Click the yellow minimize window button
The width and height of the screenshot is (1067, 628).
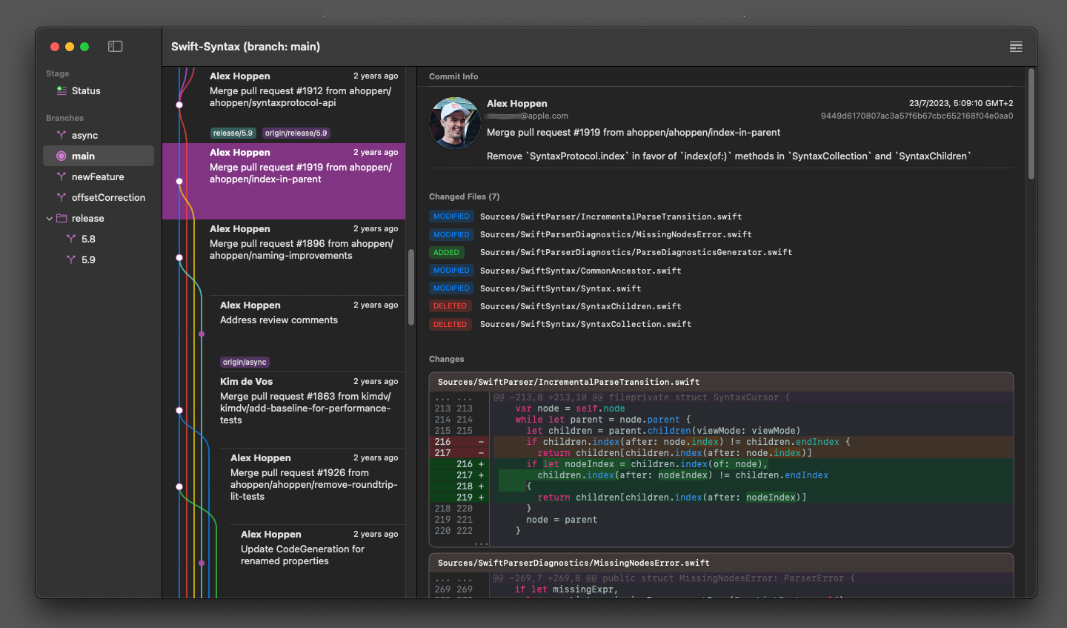click(70, 47)
